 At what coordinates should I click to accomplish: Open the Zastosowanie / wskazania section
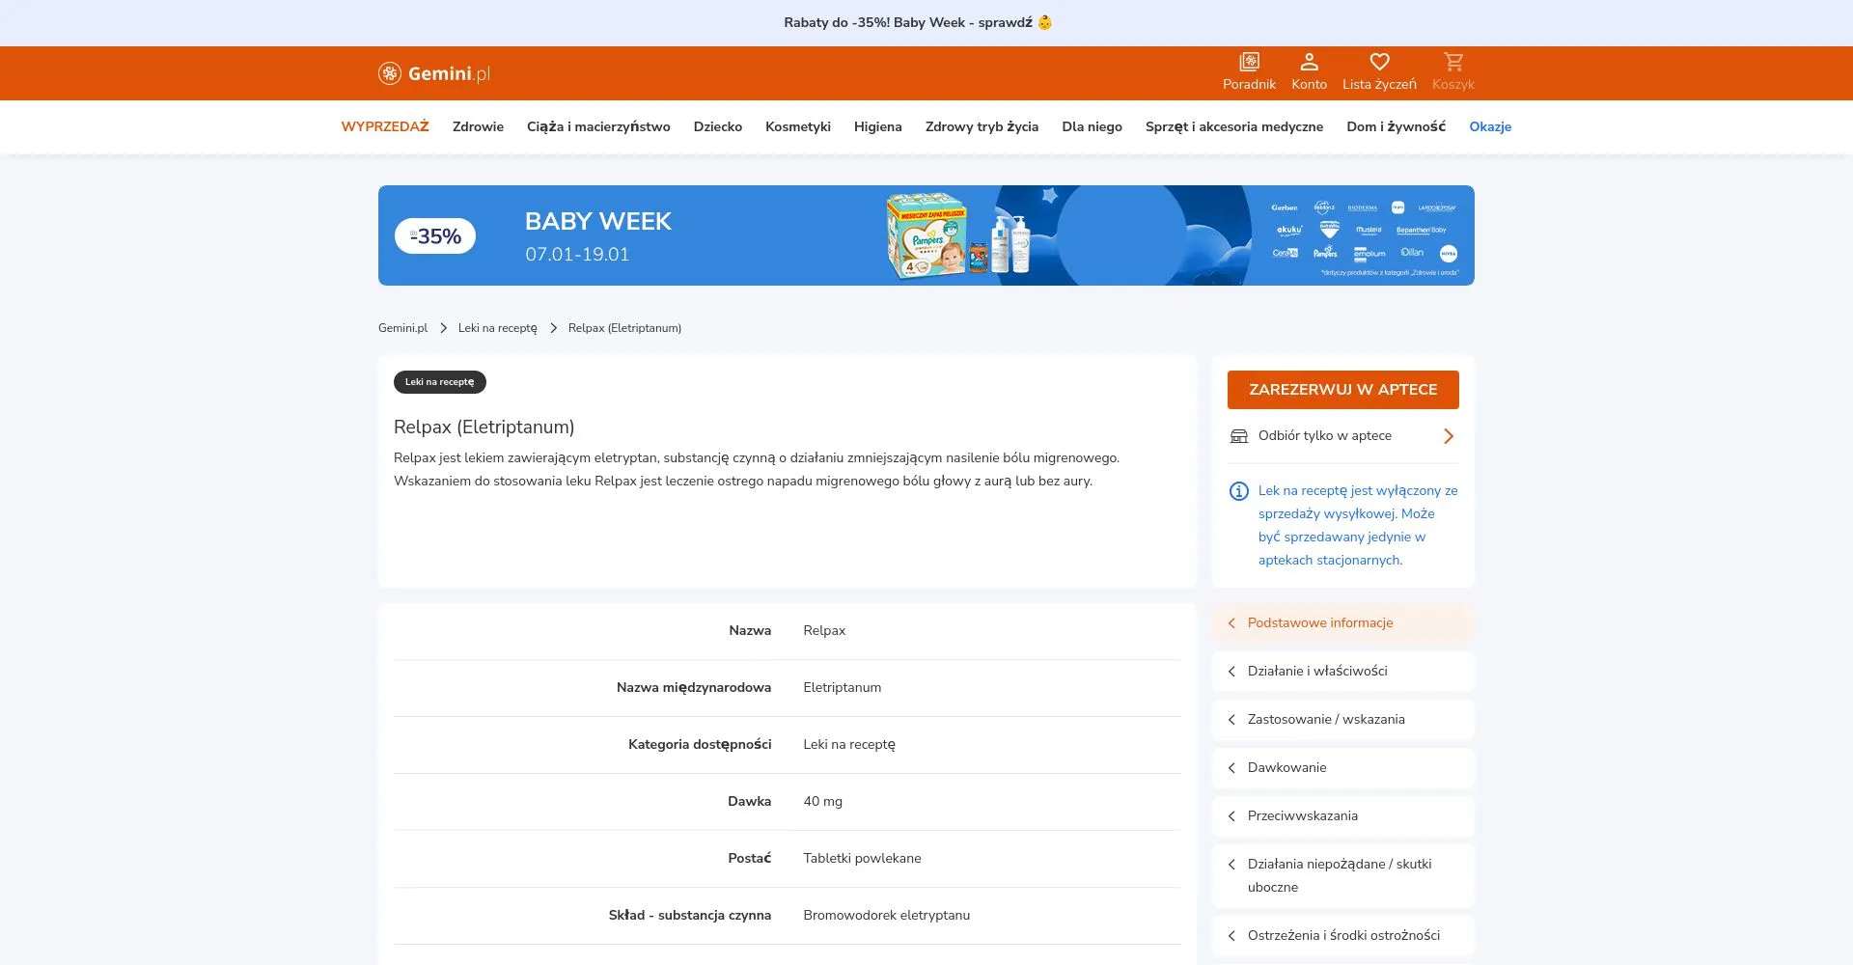(x=1342, y=720)
